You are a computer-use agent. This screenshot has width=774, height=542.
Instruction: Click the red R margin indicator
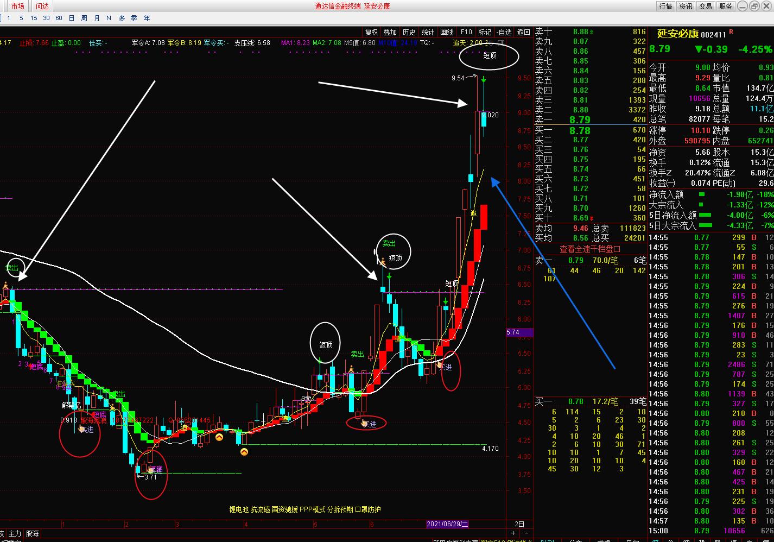tap(731, 32)
